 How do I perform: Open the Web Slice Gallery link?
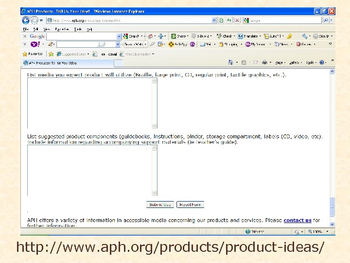(x=137, y=54)
